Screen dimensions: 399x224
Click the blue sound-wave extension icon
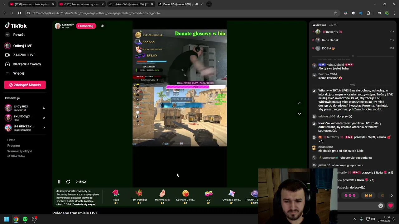click(x=361, y=13)
